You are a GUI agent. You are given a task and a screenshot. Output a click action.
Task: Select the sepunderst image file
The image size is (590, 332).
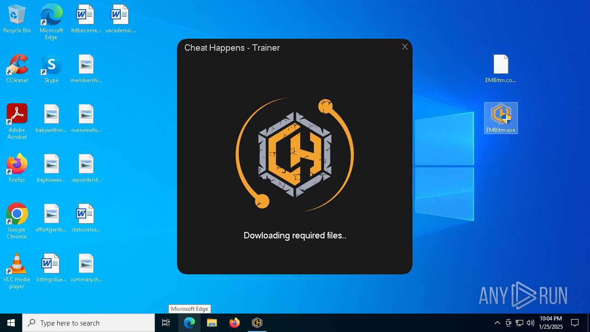point(86,169)
